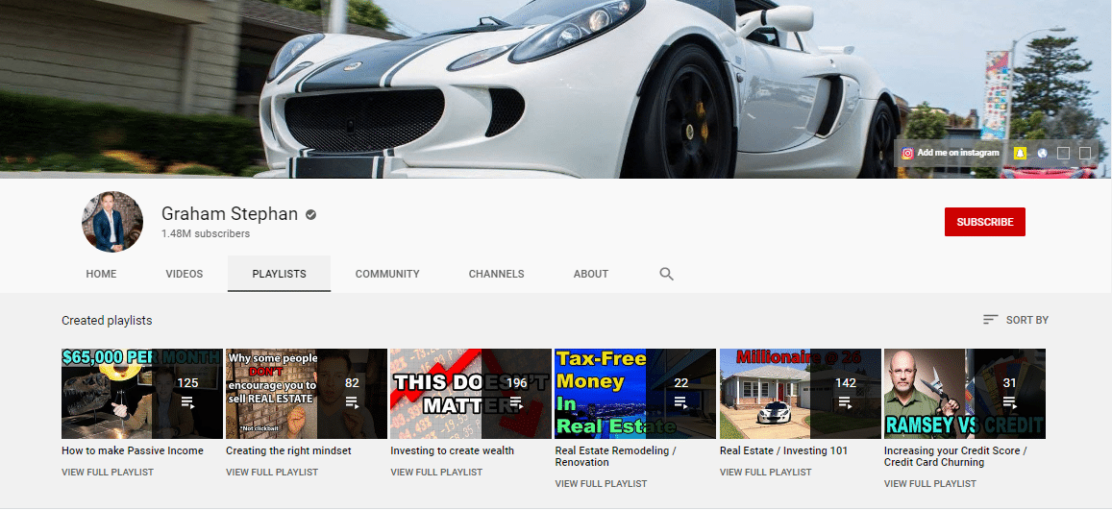Click 'Real Estate Remodeling / Renovation' title
The image size is (1112, 510).
[615, 457]
